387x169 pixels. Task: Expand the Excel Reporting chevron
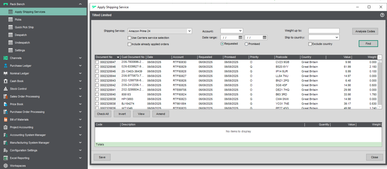pos(80,158)
